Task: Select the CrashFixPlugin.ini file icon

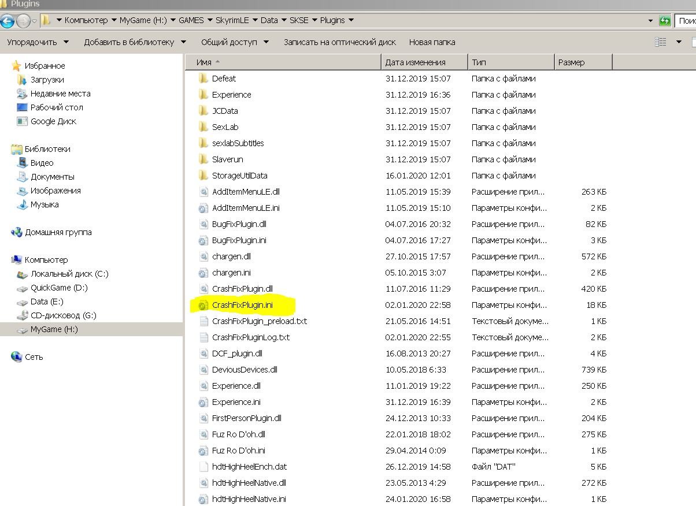Action: pos(203,305)
